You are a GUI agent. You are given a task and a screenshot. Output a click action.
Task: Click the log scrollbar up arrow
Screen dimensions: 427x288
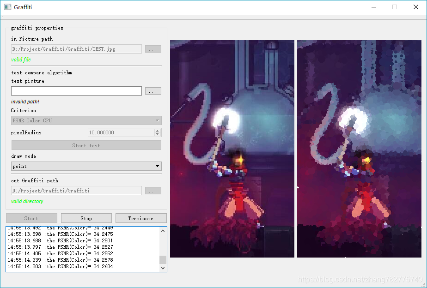pos(163,231)
